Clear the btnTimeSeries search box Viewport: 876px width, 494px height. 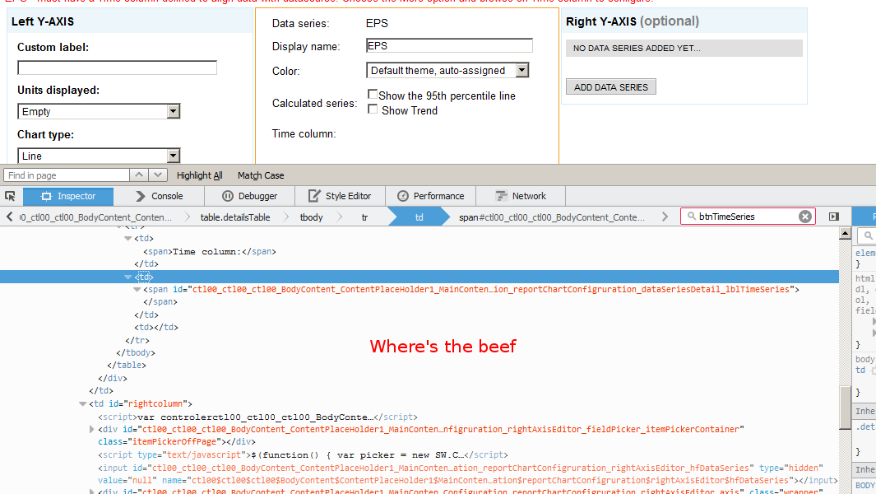coord(804,217)
